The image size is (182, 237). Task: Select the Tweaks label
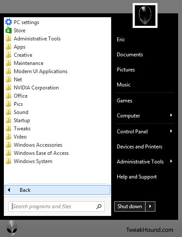click(x=22, y=129)
